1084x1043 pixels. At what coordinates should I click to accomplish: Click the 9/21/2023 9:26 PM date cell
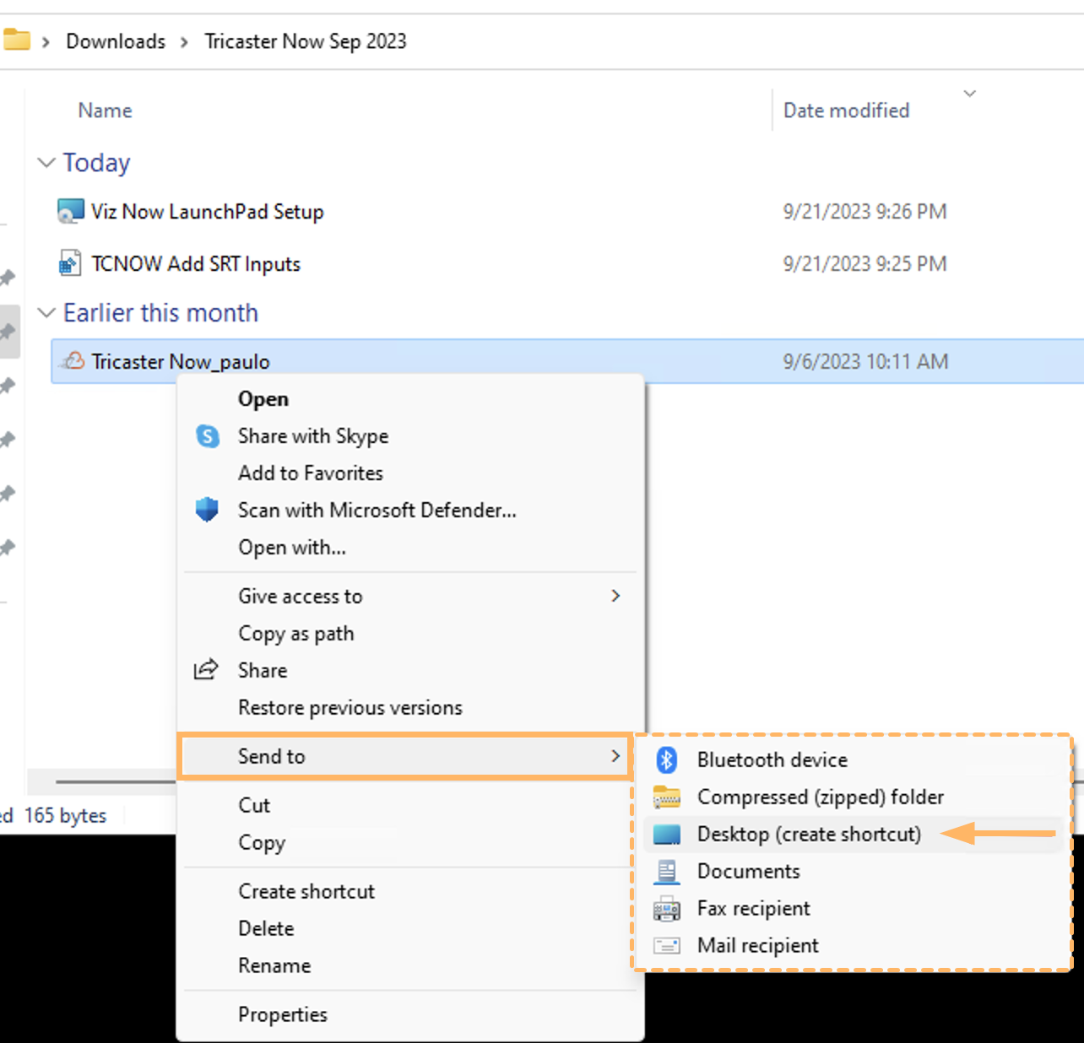864,212
